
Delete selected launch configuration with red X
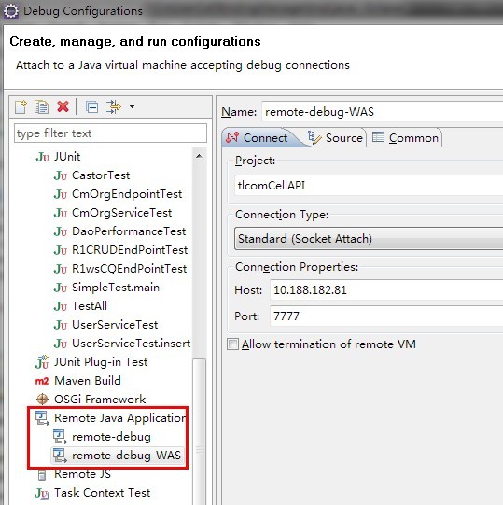click(x=63, y=106)
